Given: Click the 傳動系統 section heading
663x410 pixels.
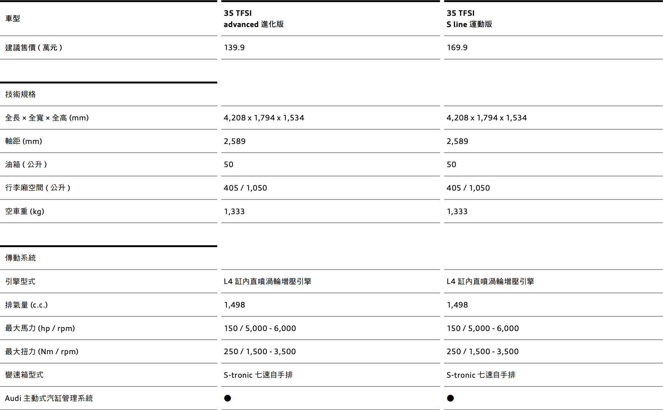Looking at the screenshot, I should coord(20,258).
